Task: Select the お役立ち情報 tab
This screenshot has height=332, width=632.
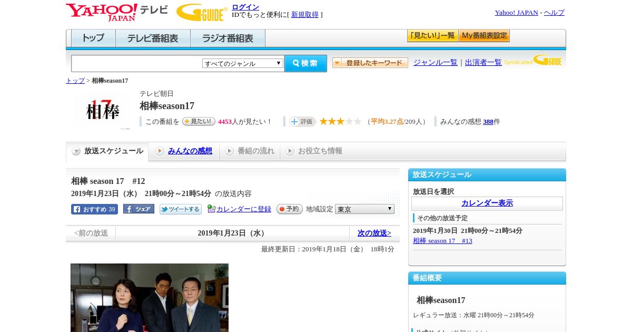Action: [314, 151]
